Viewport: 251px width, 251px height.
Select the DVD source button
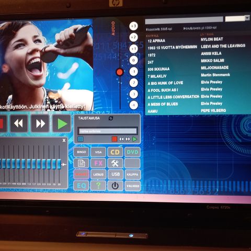click(x=132, y=152)
